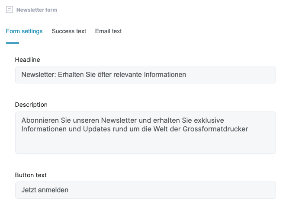Open the Email text tab
The image size is (283, 204).
coord(108,31)
